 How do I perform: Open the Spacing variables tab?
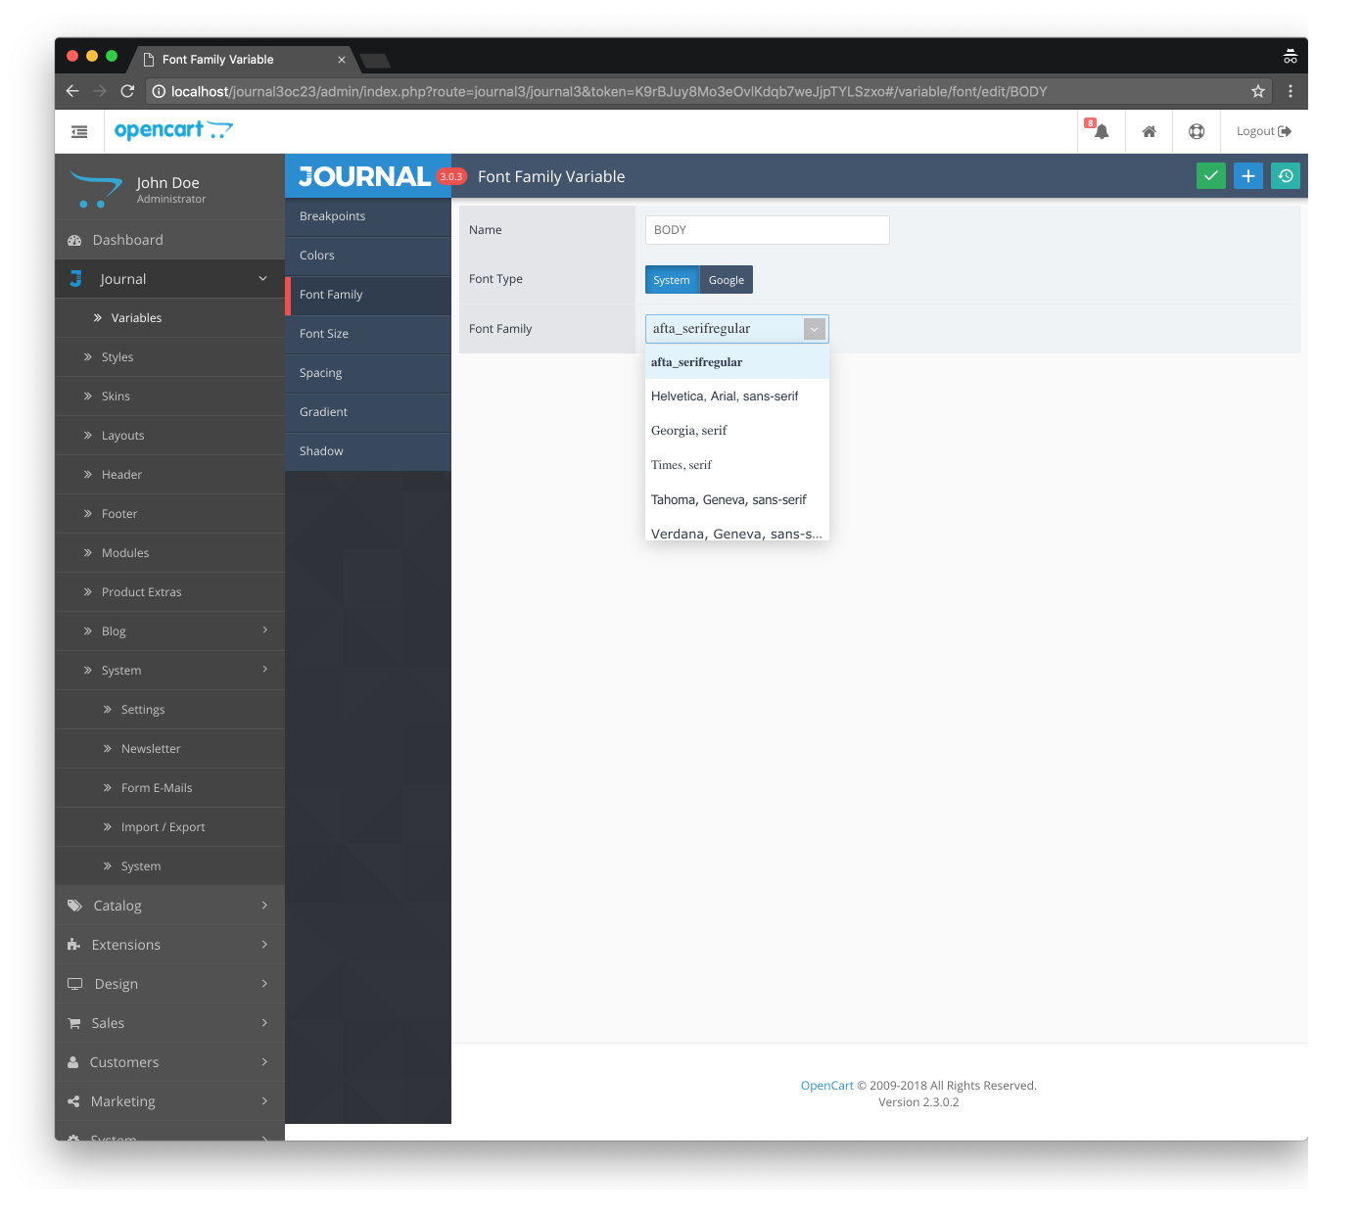click(x=368, y=373)
